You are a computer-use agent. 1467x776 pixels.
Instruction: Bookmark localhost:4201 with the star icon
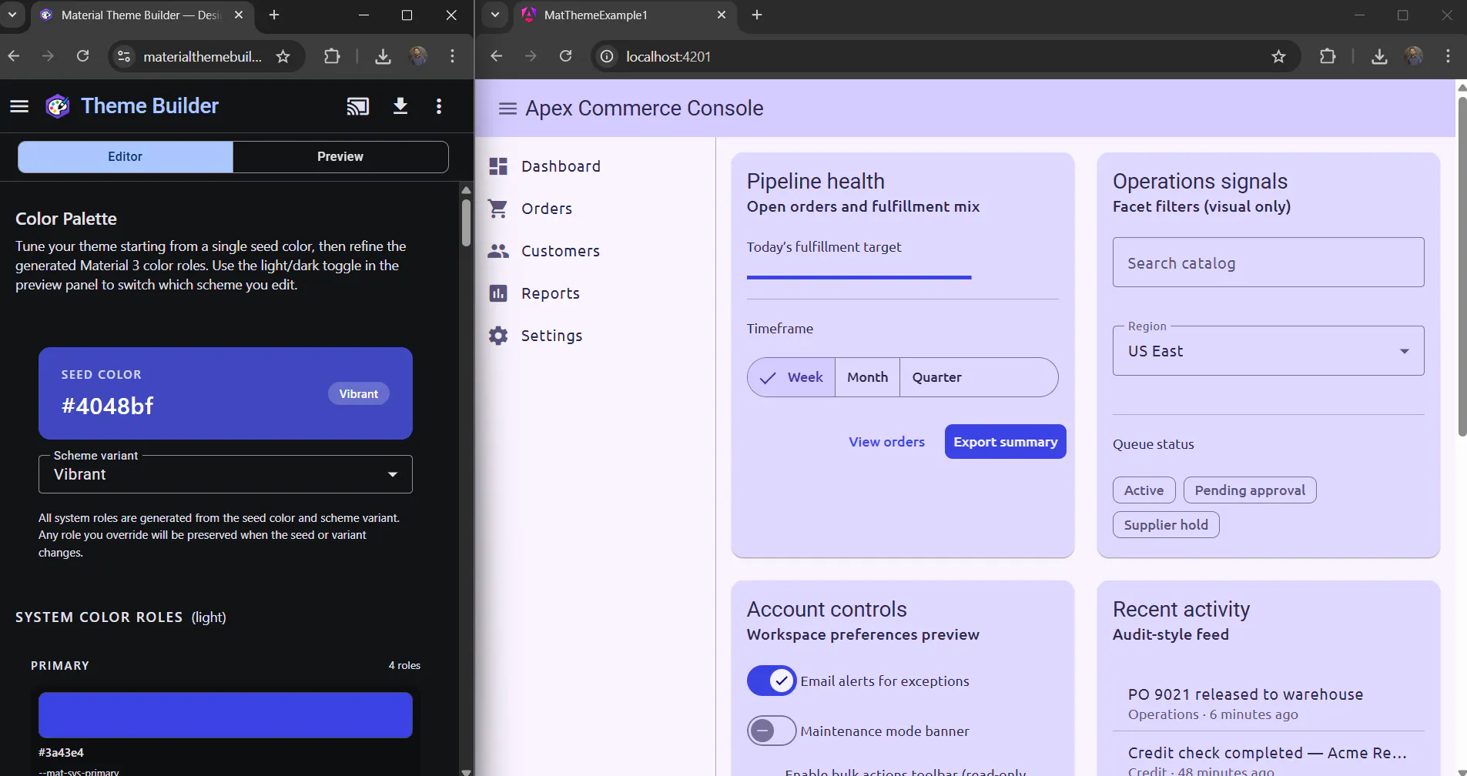point(1279,56)
